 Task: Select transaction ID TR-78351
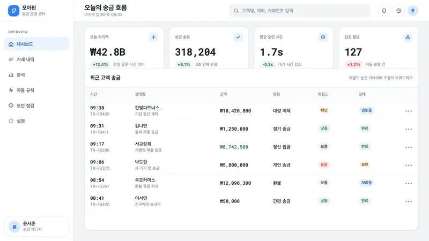100,186
